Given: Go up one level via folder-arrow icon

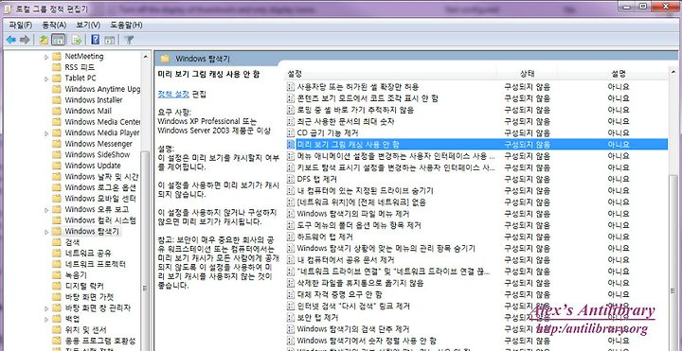Looking at the screenshot, I should [43, 40].
